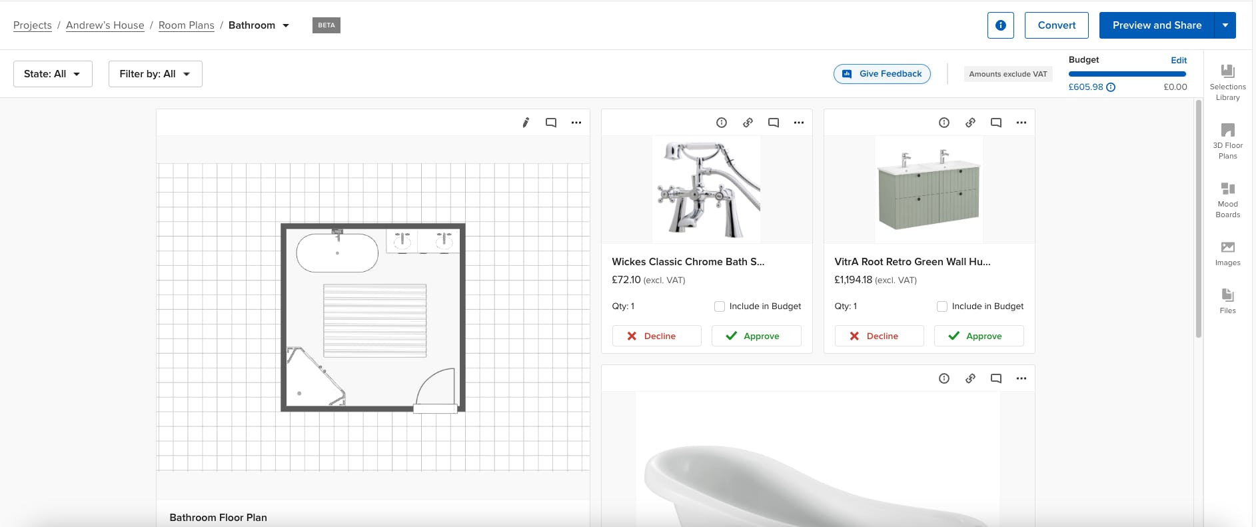Open 3D Floor Plans from the sidebar
This screenshot has height=527, width=1256.
pos(1227,141)
